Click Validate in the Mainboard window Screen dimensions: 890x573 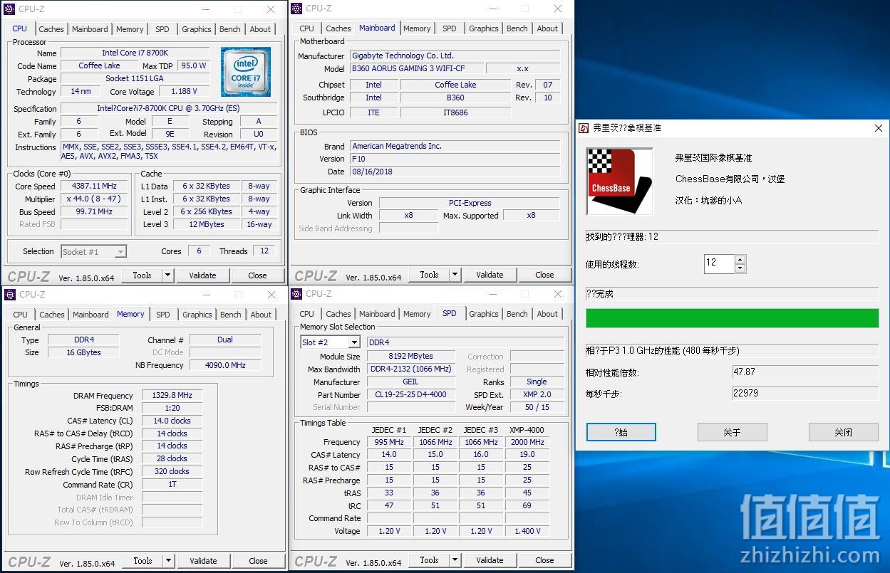(490, 275)
